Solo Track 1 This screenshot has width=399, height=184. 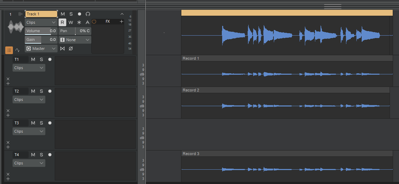(71, 14)
